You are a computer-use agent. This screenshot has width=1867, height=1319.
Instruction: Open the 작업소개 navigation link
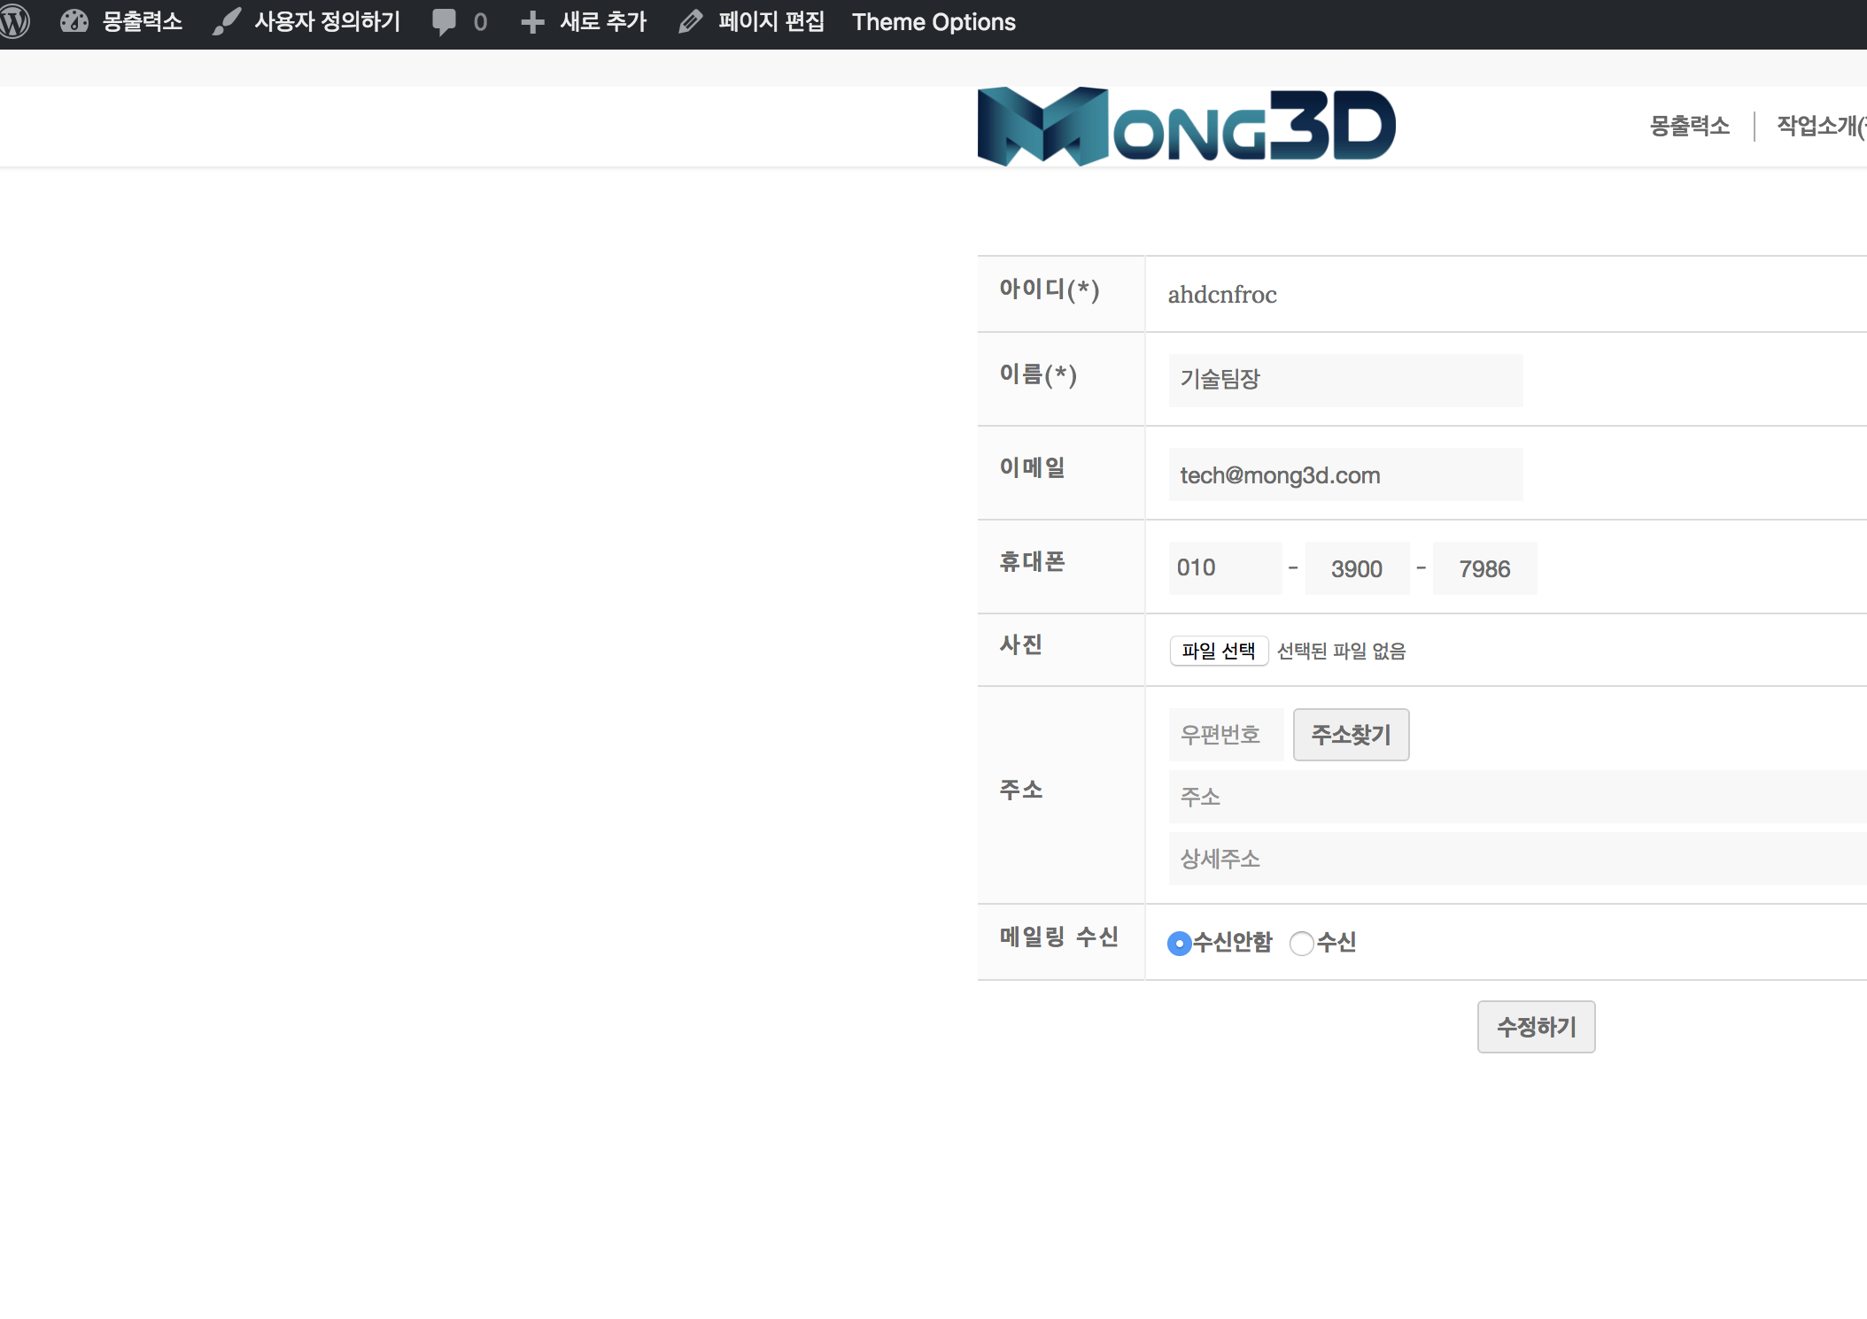click(x=1821, y=127)
